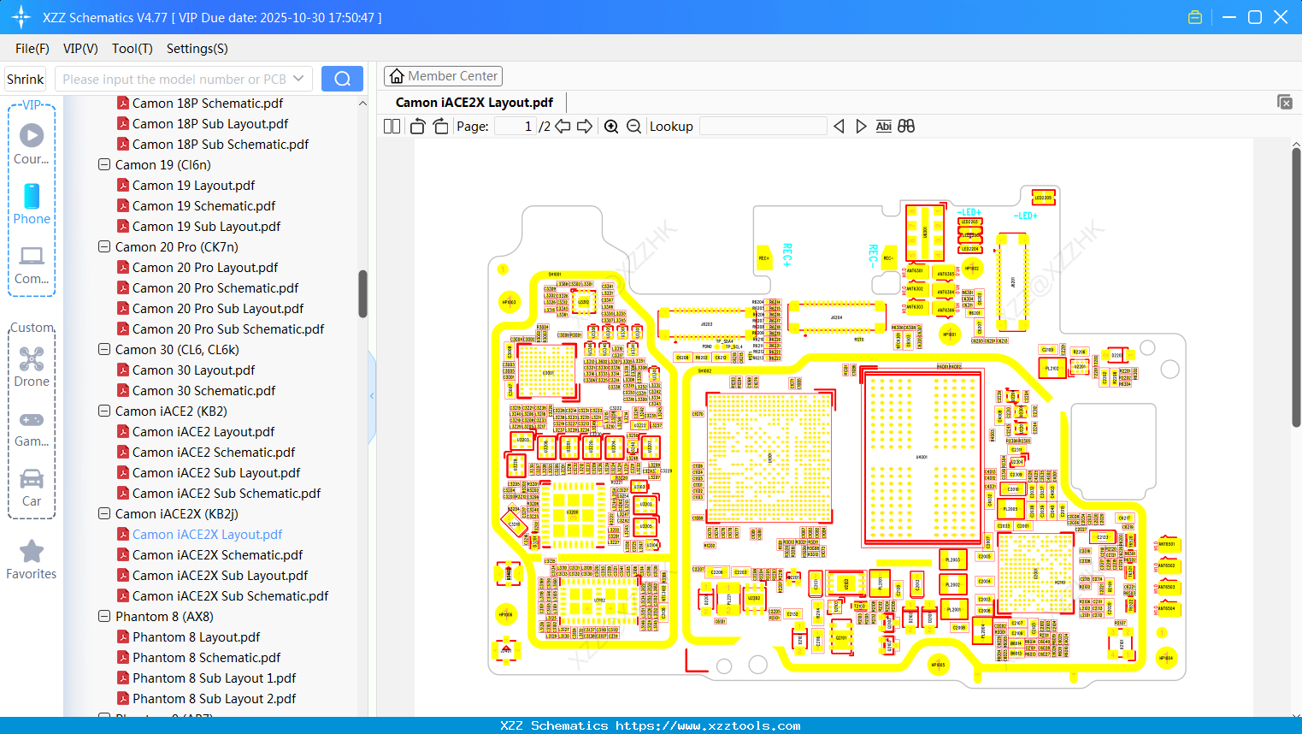The height and width of the screenshot is (734, 1302).
Task: Collapse the Camon iACE2 (KB2) group
Action: coord(104,411)
